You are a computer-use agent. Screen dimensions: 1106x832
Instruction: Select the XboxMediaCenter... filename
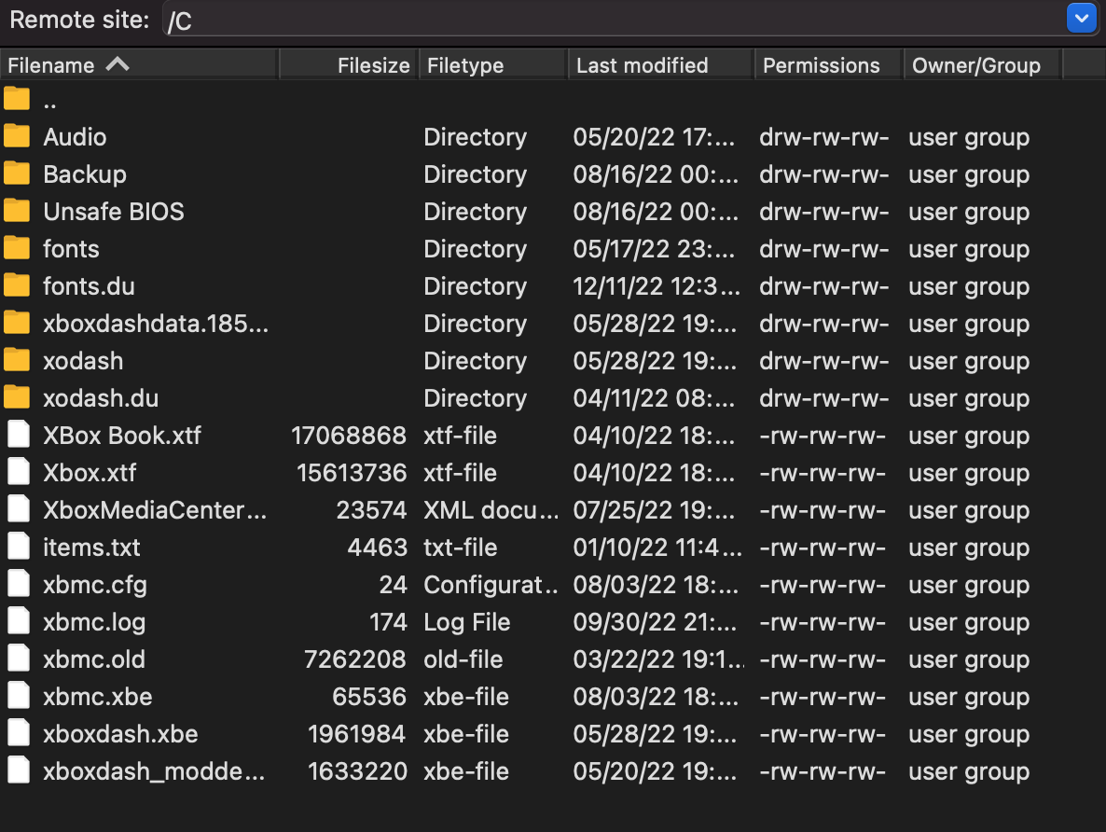(x=155, y=510)
